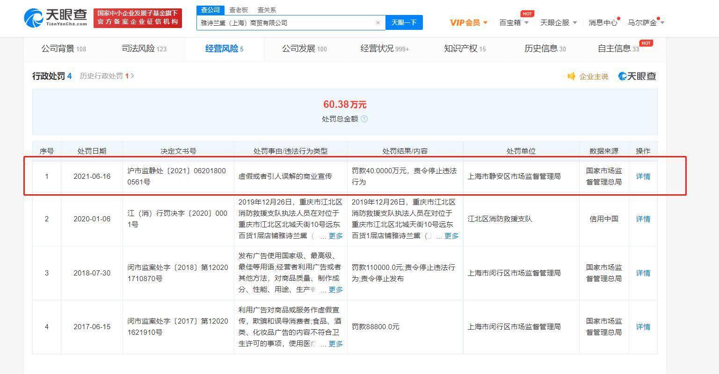Switch to the 查关系 search tab
The height and width of the screenshot is (374, 719).
tap(267, 10)
